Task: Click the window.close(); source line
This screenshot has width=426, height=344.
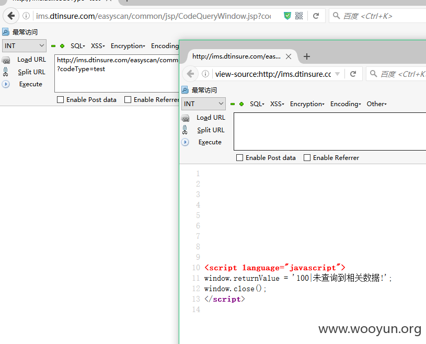Action: coord(235,289)
